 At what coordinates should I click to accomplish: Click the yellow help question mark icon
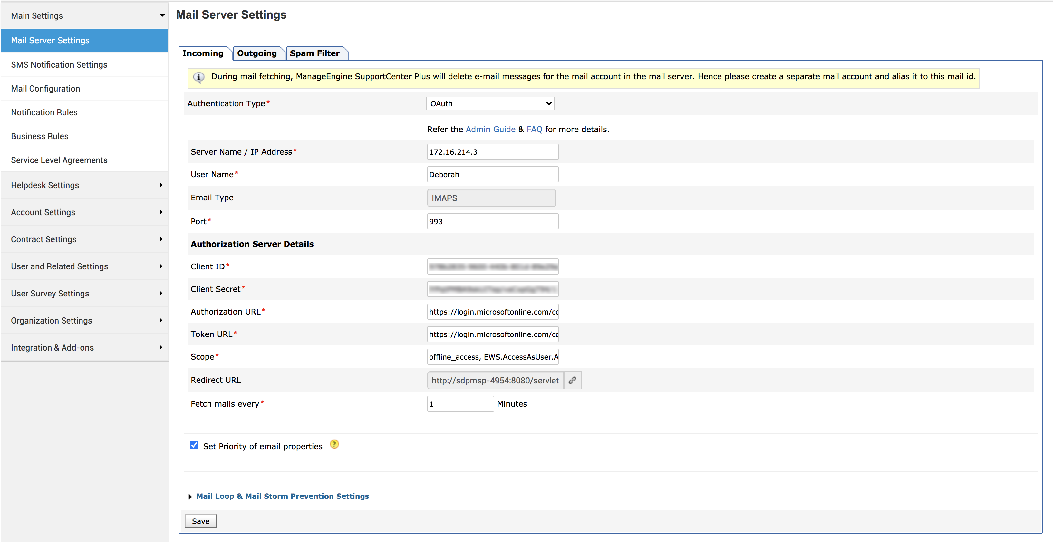click(x=334, y=444)
